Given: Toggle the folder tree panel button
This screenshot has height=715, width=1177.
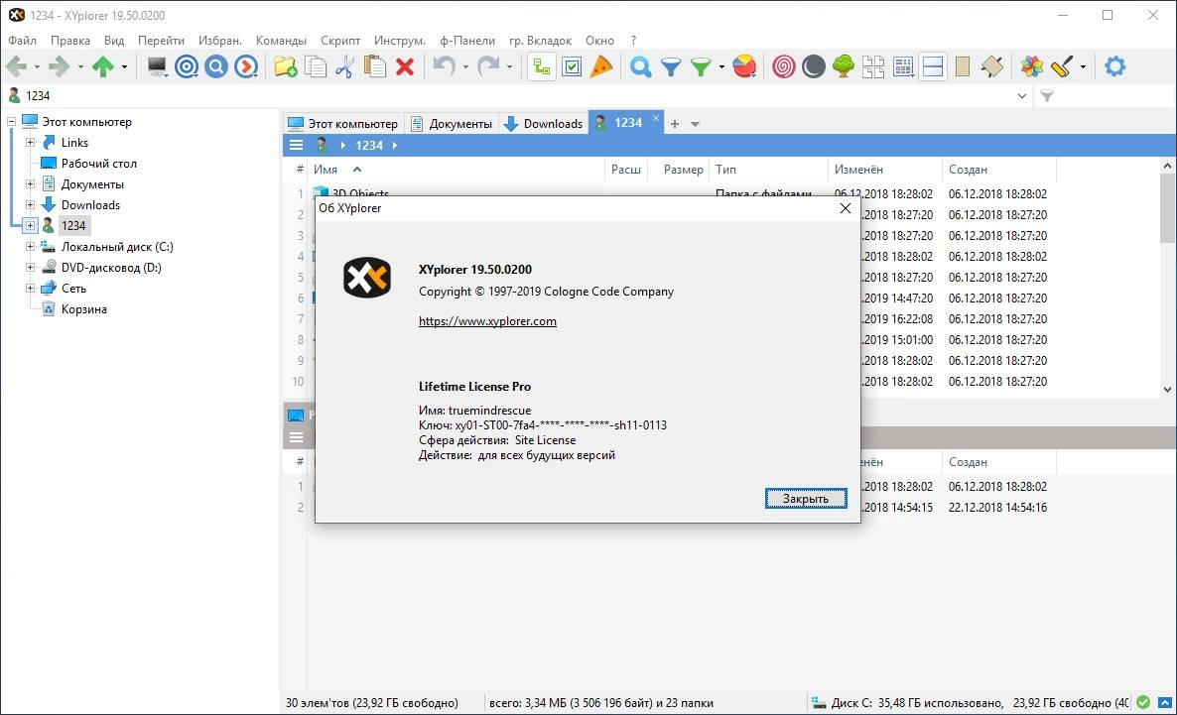Looking at the screenshot, I should pyautogui.click(x=541, y=66).
